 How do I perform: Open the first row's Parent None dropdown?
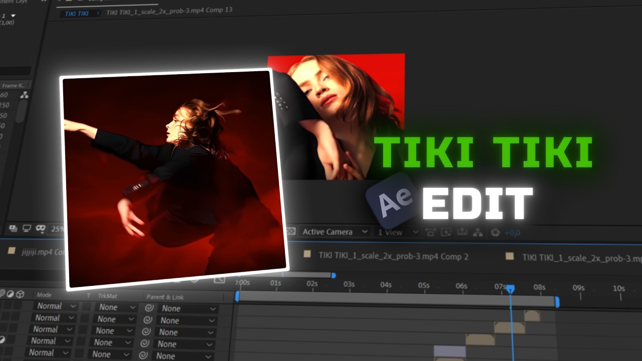pyautogui.click(x=188, y=309)
